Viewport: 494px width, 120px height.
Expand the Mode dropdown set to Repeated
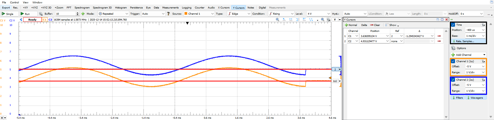point(113,14)
